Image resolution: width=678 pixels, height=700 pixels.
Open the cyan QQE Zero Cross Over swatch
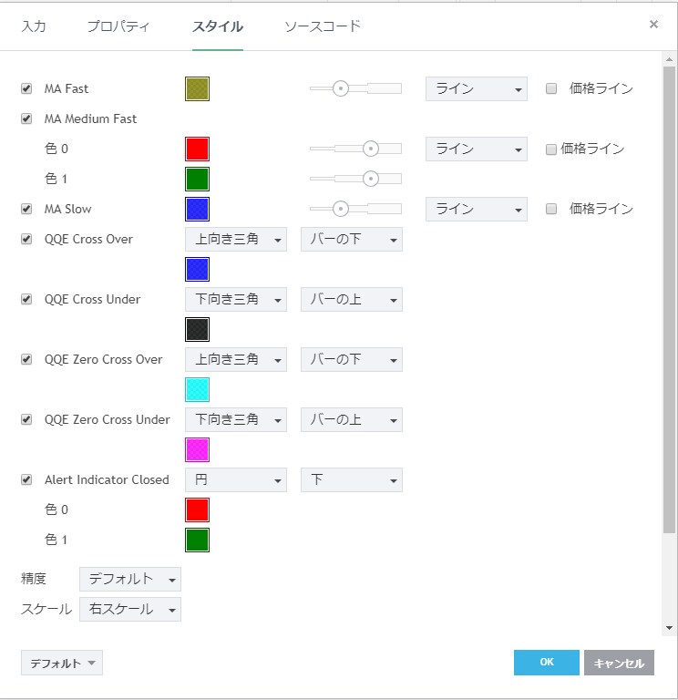pos(197,389)
